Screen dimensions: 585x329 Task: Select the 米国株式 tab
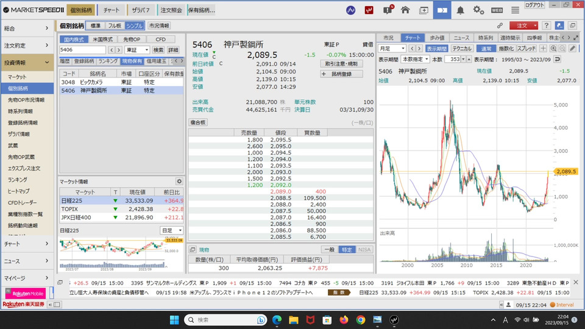coord(102,39)
